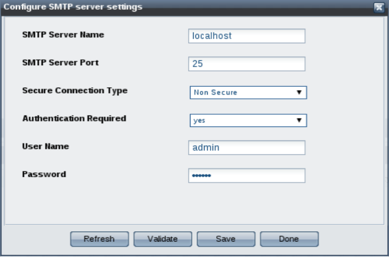The height and width of the screenshot is (257, 389).
Task: Click the 'Secure Connection Type' label
Action: pyautogui.click(x=75, y=90)
